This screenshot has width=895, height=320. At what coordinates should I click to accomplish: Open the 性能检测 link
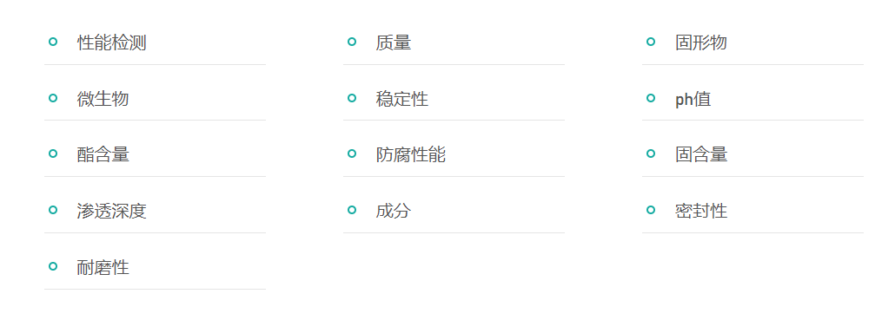pyautogui.click(x=112, y=42)
